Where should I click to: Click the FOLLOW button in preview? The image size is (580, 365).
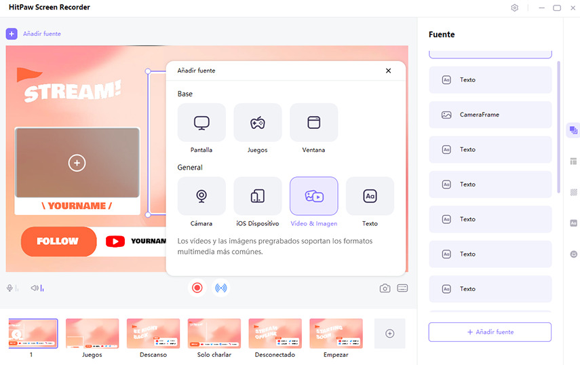[58, 242]
